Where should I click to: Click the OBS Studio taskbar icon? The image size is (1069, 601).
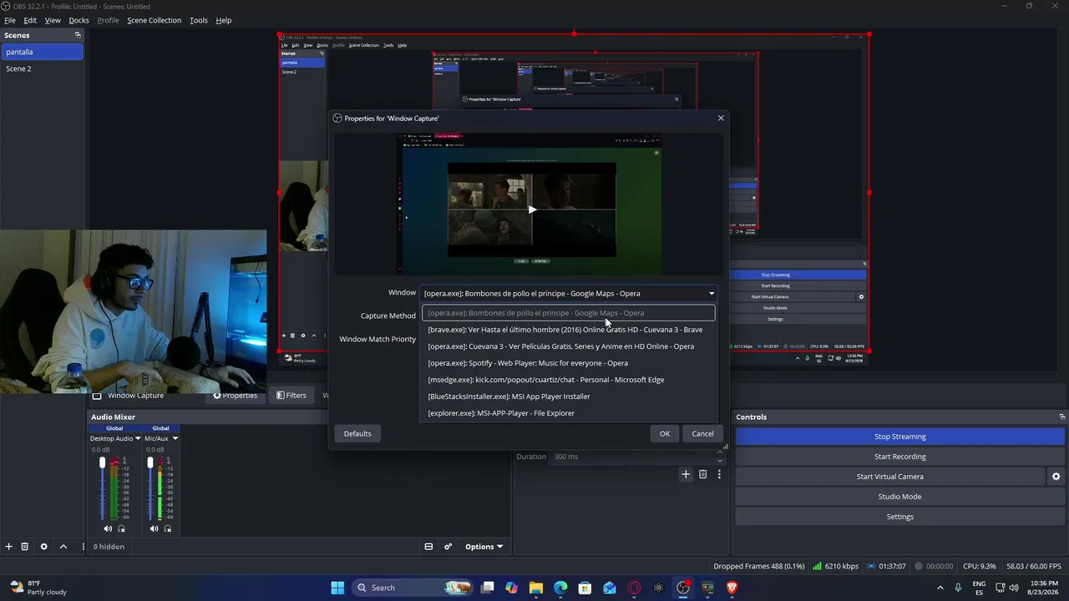[683, 588]
